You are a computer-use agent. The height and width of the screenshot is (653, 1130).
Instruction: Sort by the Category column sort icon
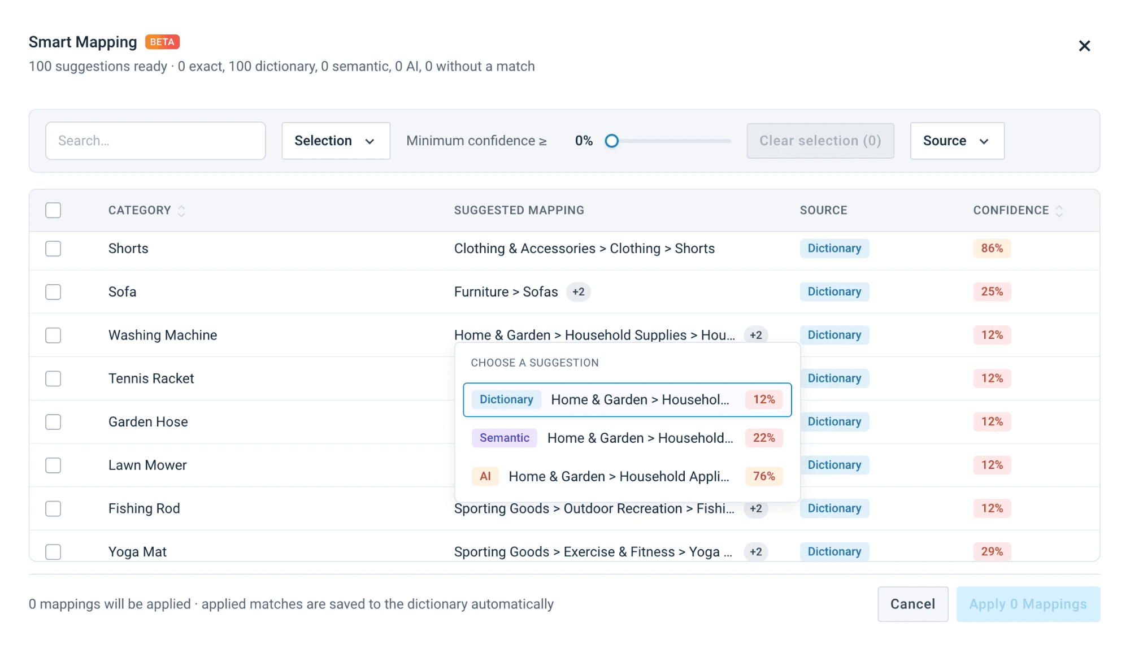pos(181,211)
